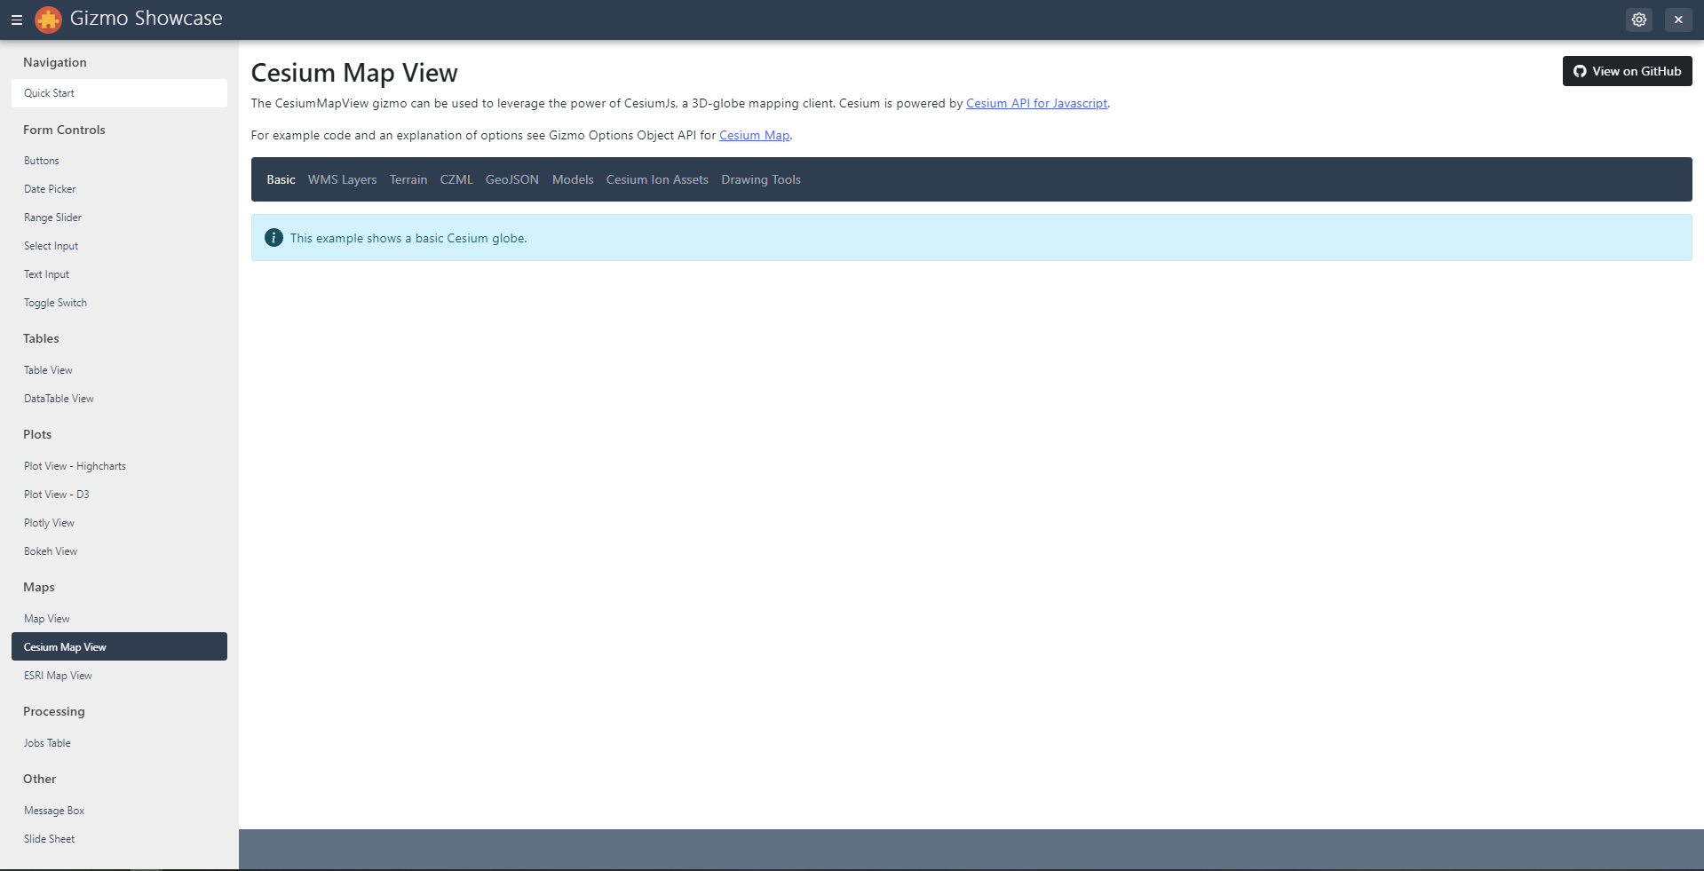1704x871 pixels.
Task: Select DataTable View in the sidebar
Action: 59,398
